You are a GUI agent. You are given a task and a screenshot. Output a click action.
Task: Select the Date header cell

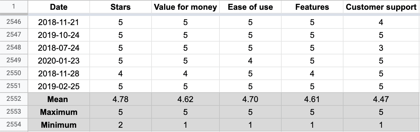tap(58, 7)
